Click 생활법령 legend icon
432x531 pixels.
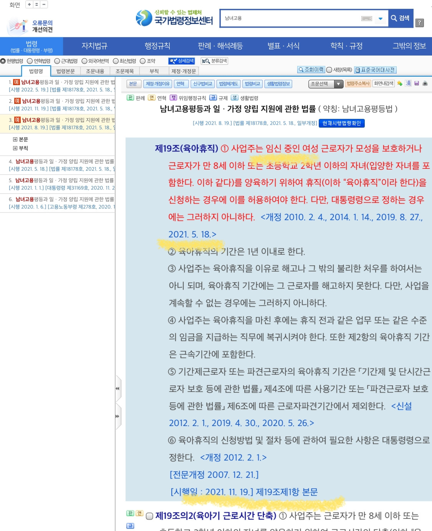pos(235,98)
